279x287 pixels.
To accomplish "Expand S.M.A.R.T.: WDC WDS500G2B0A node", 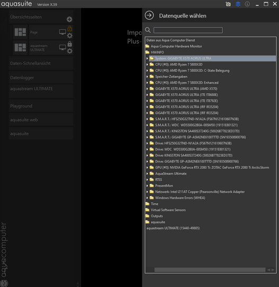I will pos(147,125).
